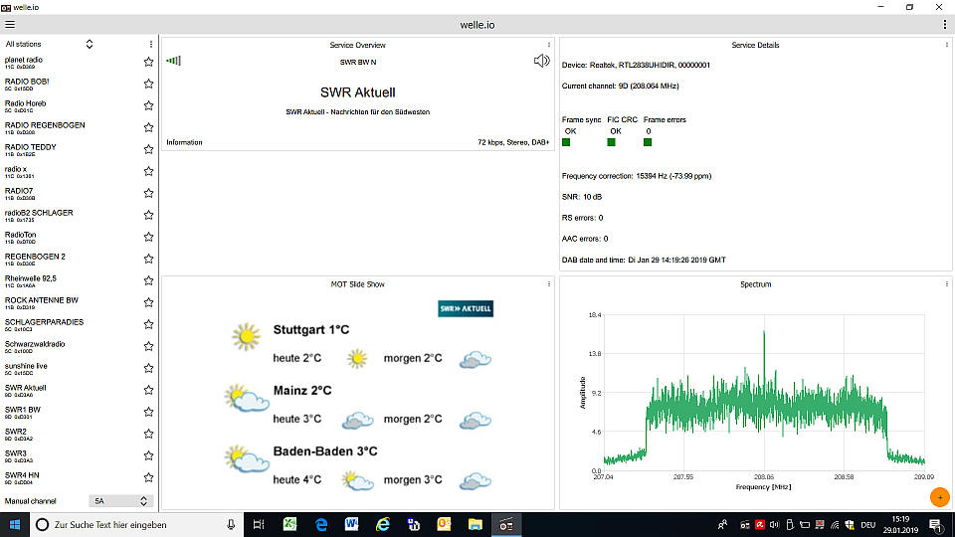Star the SCHLAGERPARADIES station

pyautogui.click(x=148, y=324)
